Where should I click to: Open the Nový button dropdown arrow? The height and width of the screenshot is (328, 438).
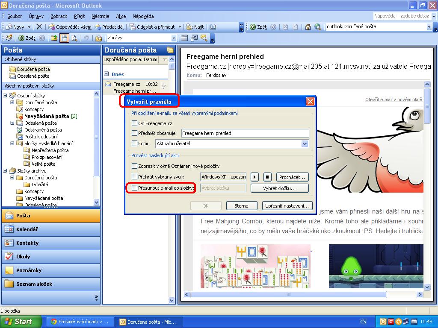coord(29,27)
